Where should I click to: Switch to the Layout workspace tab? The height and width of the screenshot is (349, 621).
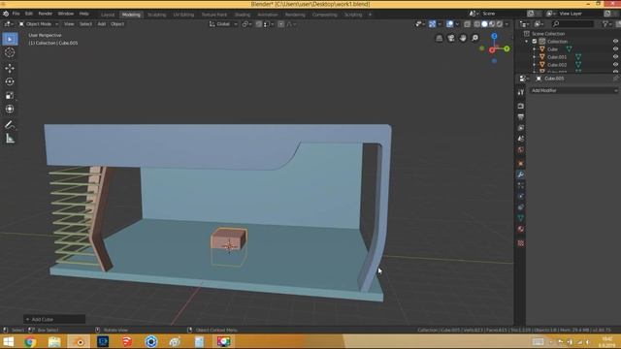point(108,15)
